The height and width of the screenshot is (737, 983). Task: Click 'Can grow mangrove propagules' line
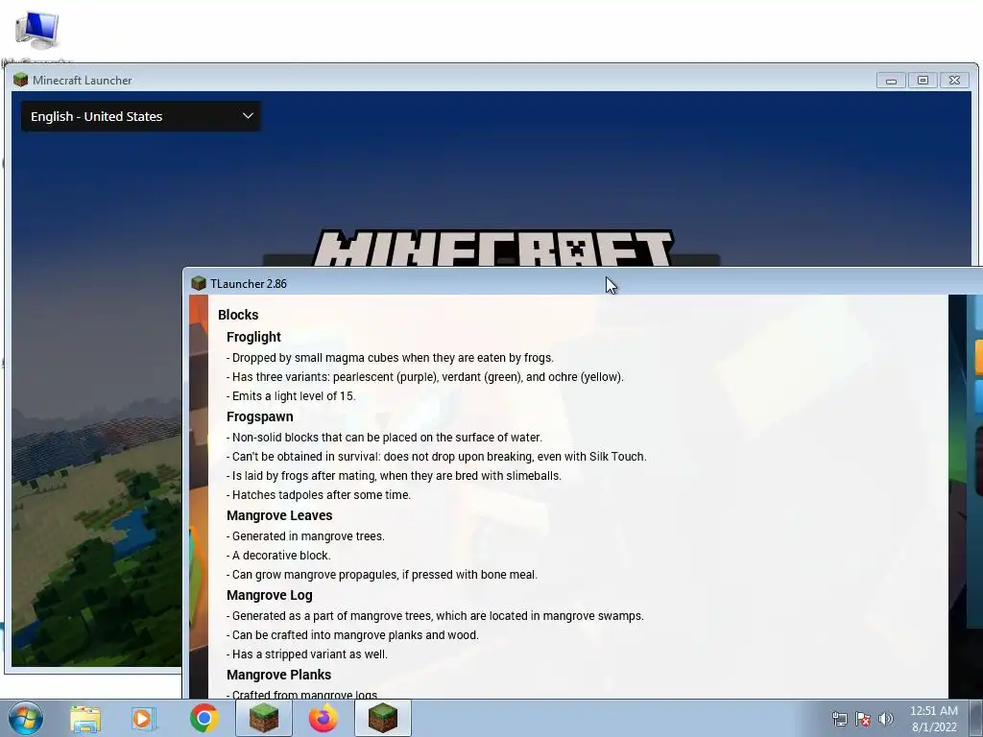click(382, 574)
